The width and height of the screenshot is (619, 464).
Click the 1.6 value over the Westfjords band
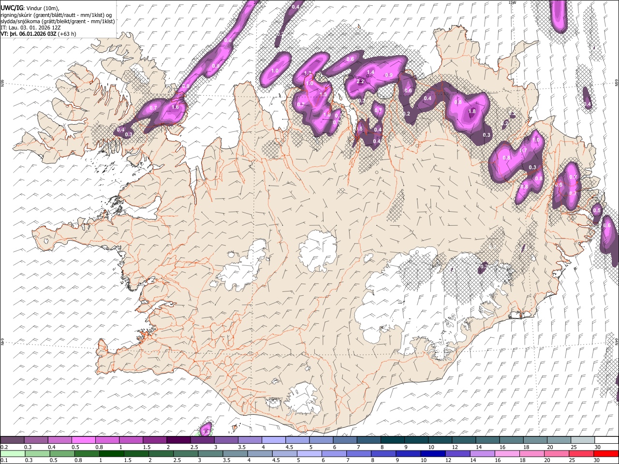(175, 107)
